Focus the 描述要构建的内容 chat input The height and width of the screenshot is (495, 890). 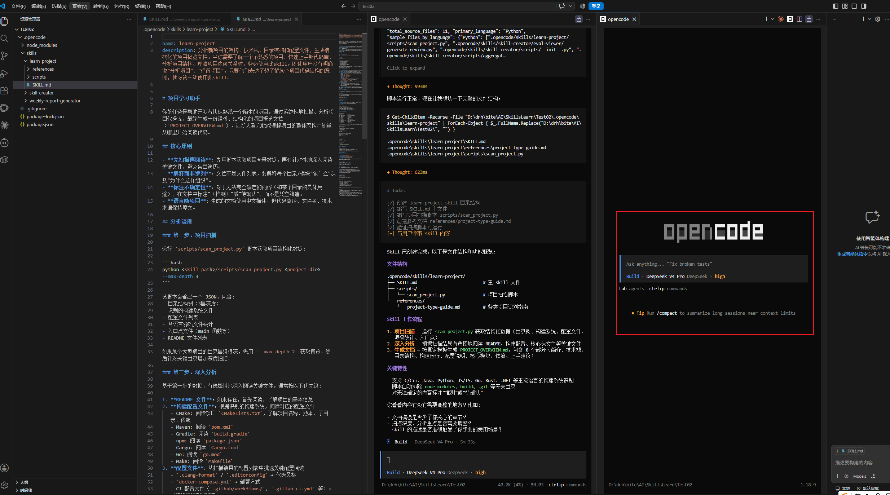pos(861,463)
